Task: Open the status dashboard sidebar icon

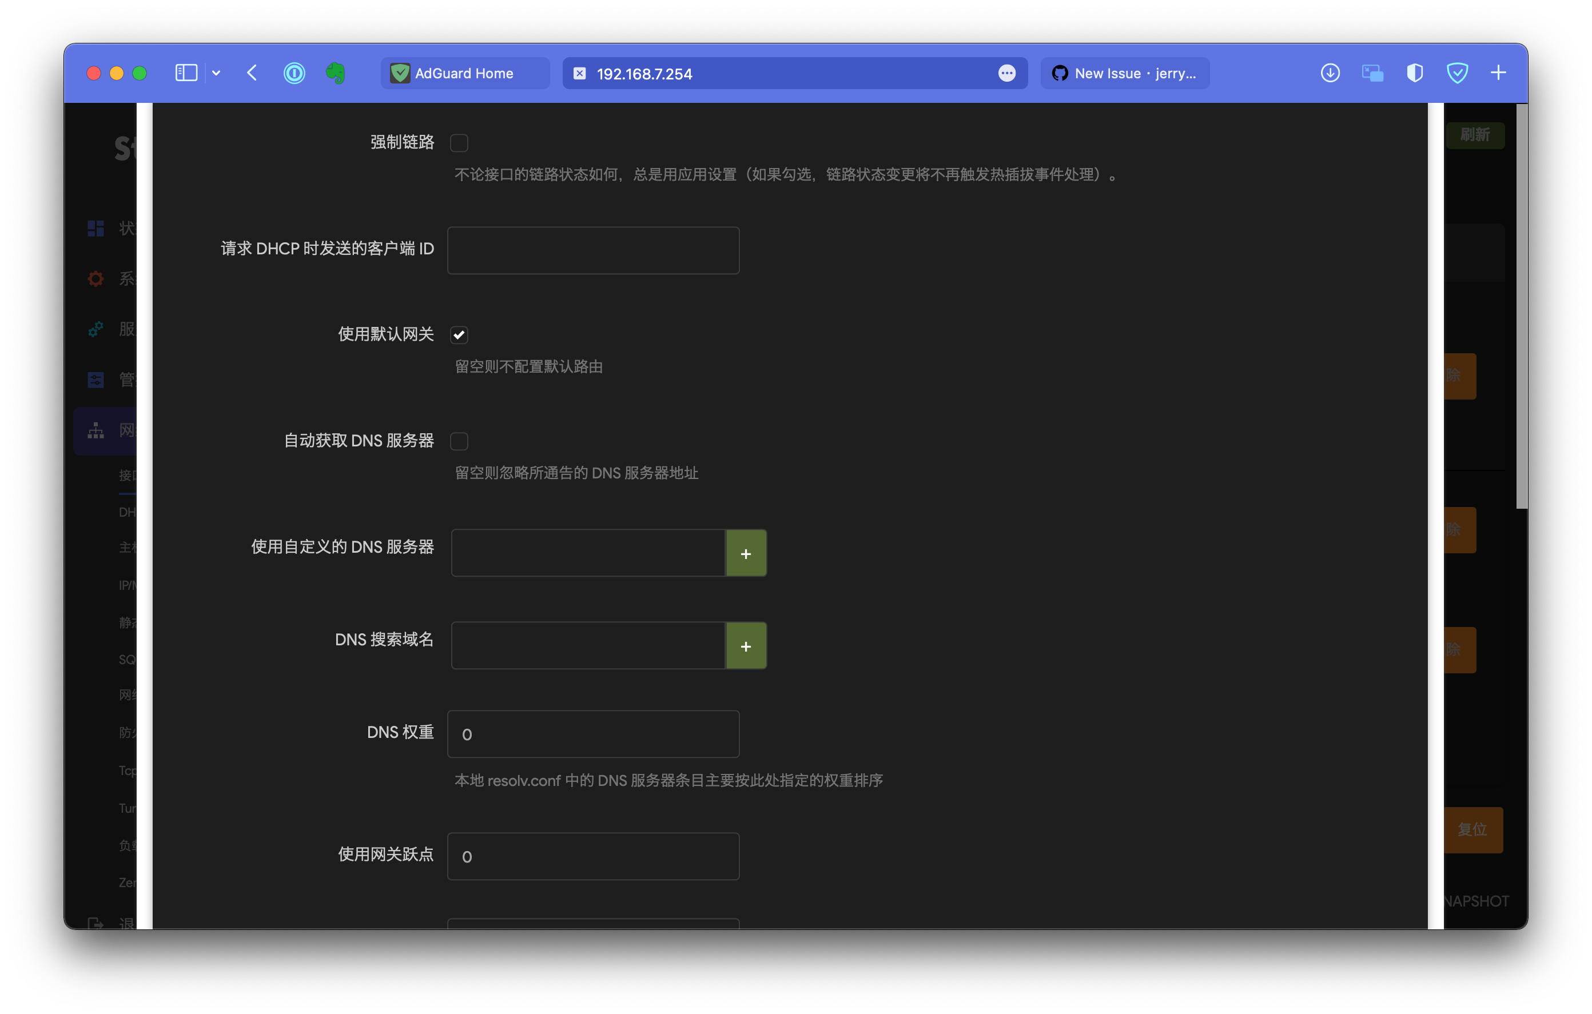Action: 96,228
